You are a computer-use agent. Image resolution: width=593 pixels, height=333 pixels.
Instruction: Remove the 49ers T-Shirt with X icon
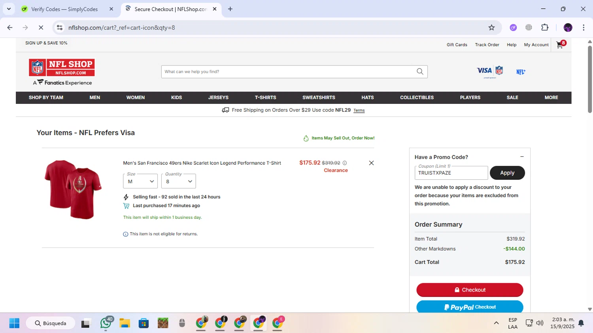click(371, 163)
